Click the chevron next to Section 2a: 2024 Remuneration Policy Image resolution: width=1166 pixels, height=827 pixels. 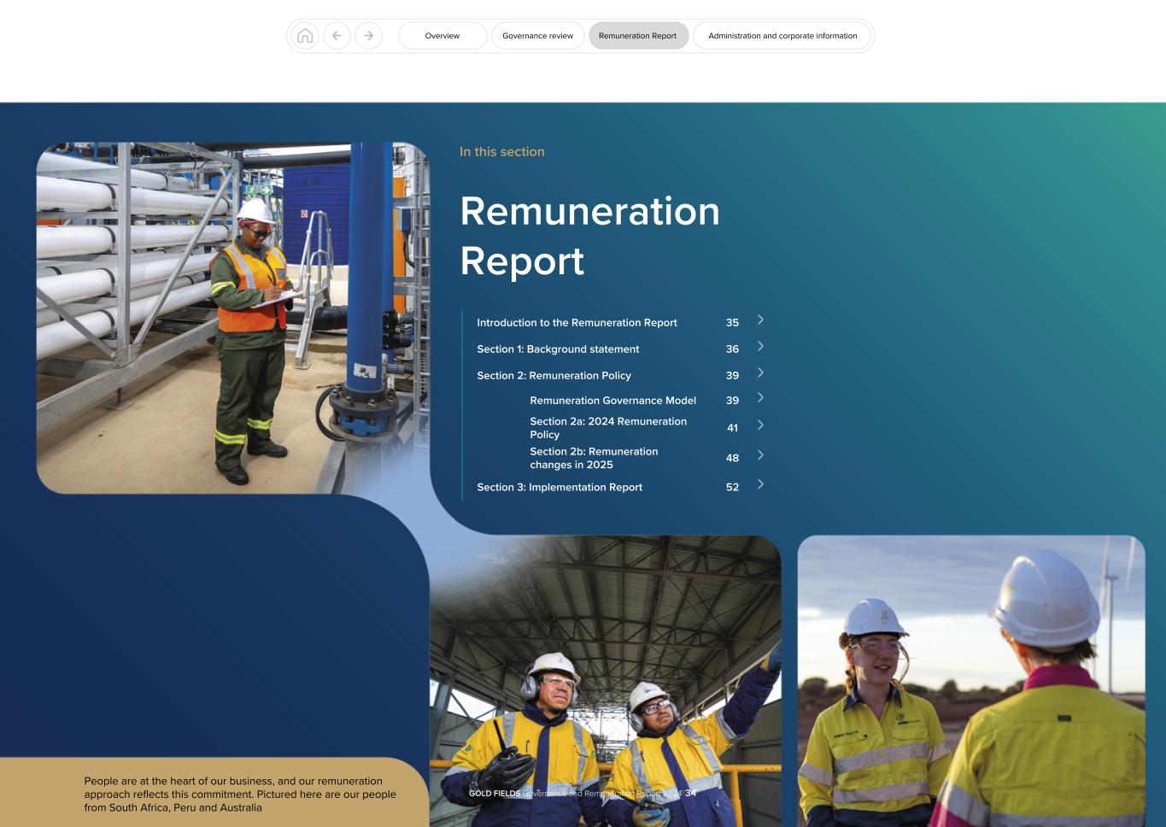click(760, 424)
